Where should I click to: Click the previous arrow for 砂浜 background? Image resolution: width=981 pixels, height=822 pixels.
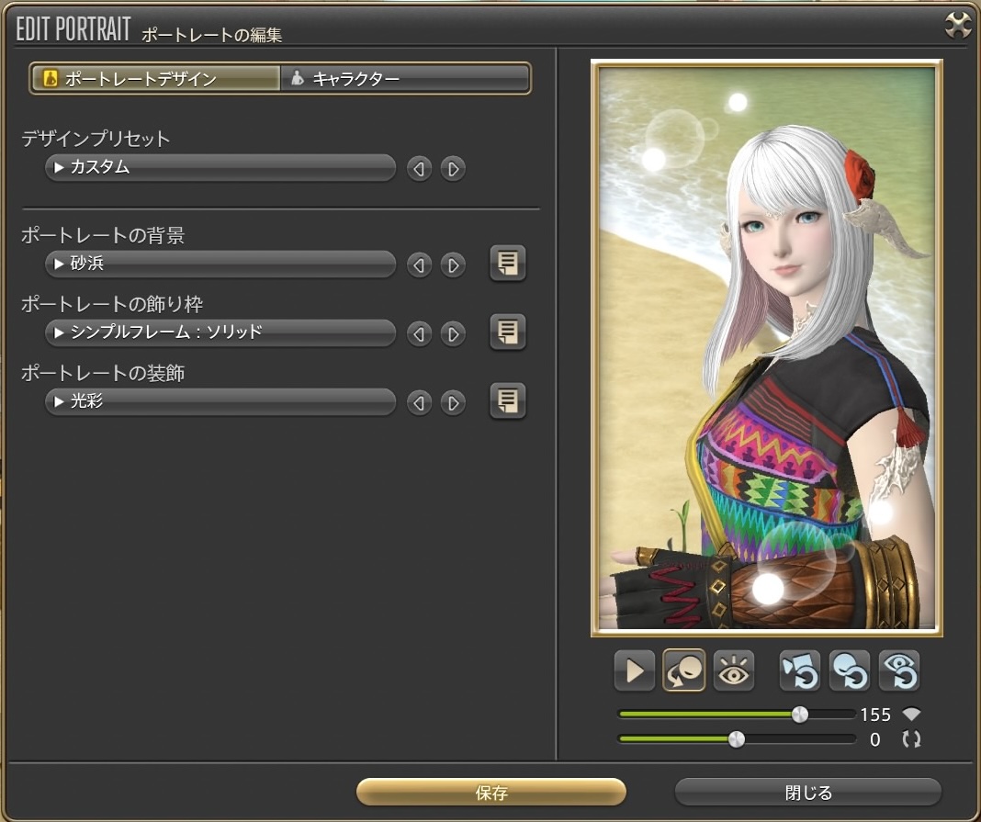click(x=419, y=265)
